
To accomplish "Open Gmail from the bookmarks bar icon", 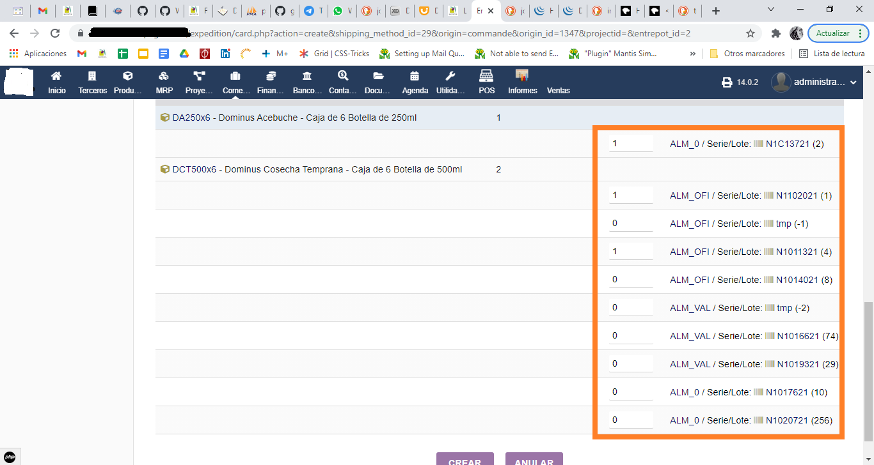I will [x=82, y=54].
